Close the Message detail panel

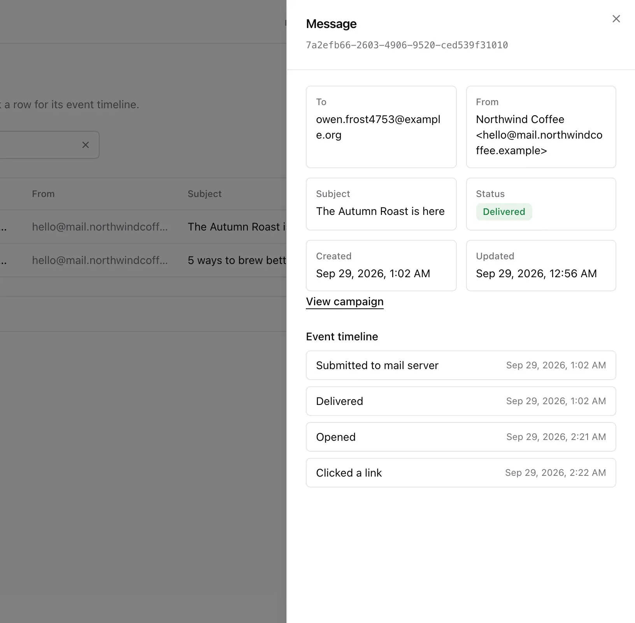coord(616,19)
